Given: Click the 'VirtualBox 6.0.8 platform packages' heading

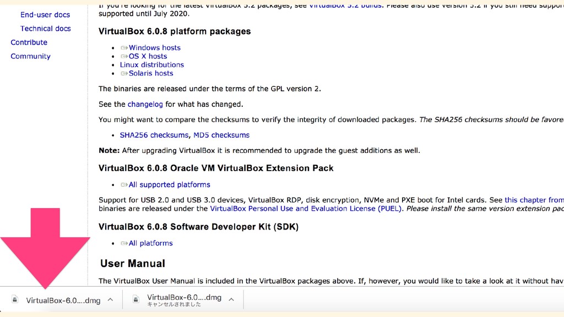Looking at the screenshot, I should (175, 31).
